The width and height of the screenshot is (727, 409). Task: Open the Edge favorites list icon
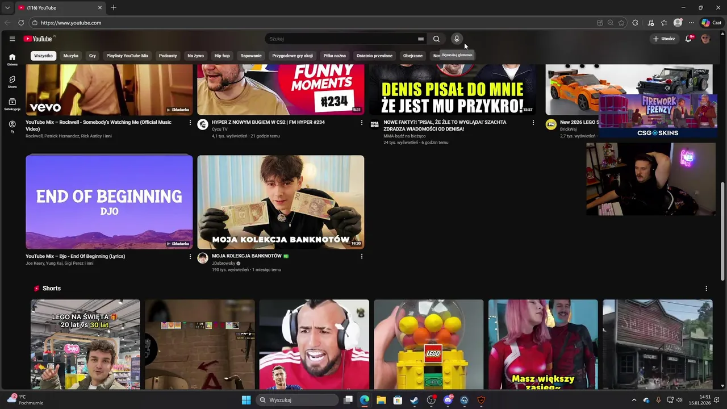(664, 23)
